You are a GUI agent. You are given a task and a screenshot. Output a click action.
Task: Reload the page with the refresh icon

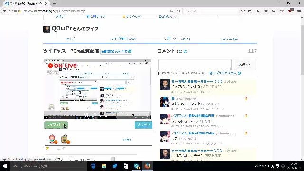coord(179,11)
